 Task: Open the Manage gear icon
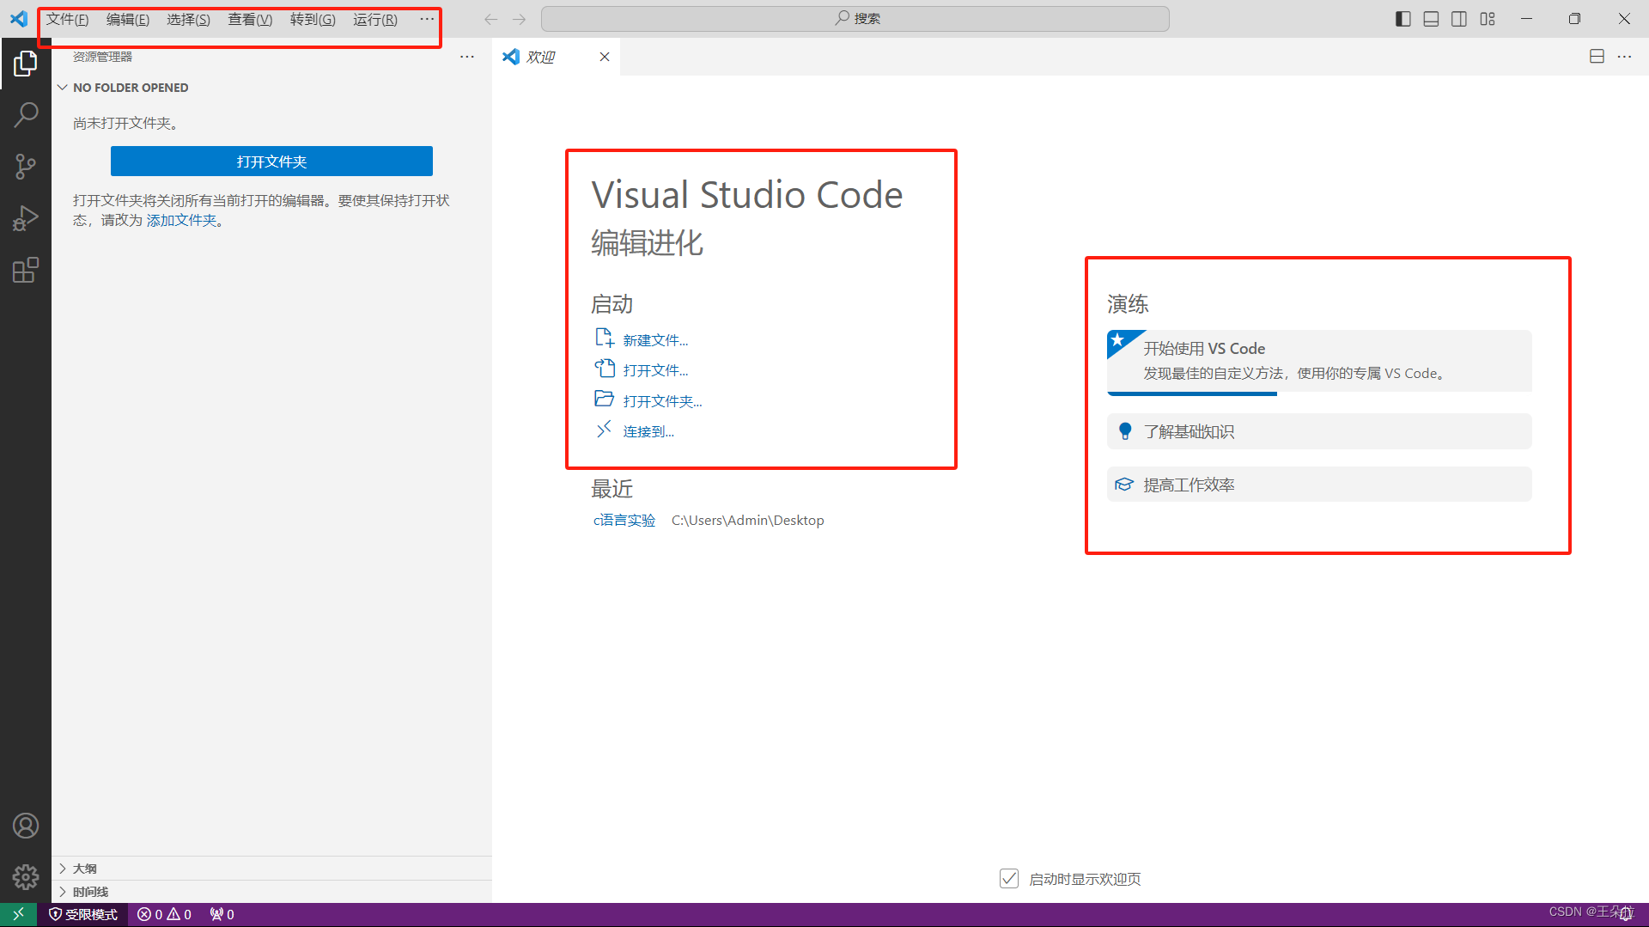(x=26, y=877)
